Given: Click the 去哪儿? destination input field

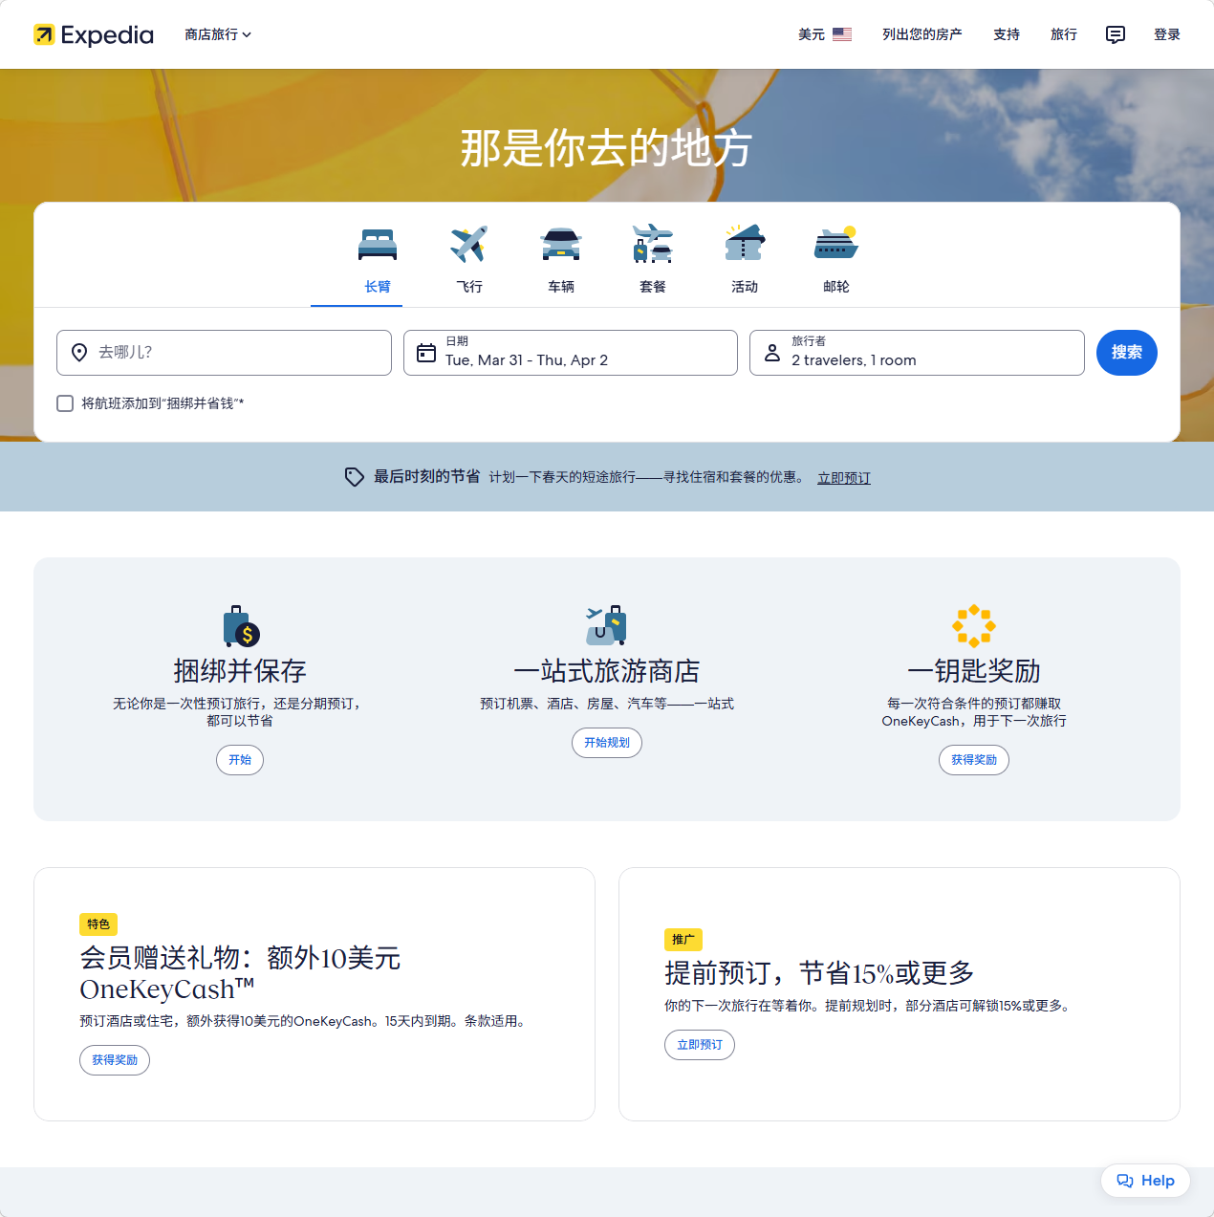Looking at the screenshot, I should [224, 353].
